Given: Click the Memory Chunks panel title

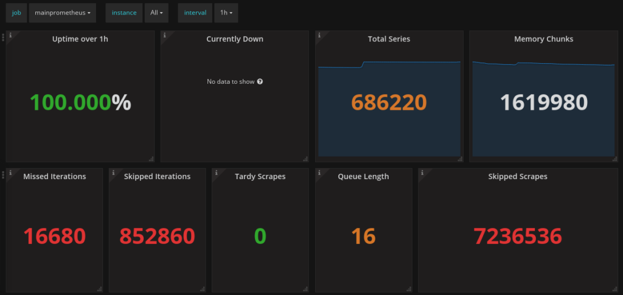Looking at the screenshot, I should coord(543,39).
